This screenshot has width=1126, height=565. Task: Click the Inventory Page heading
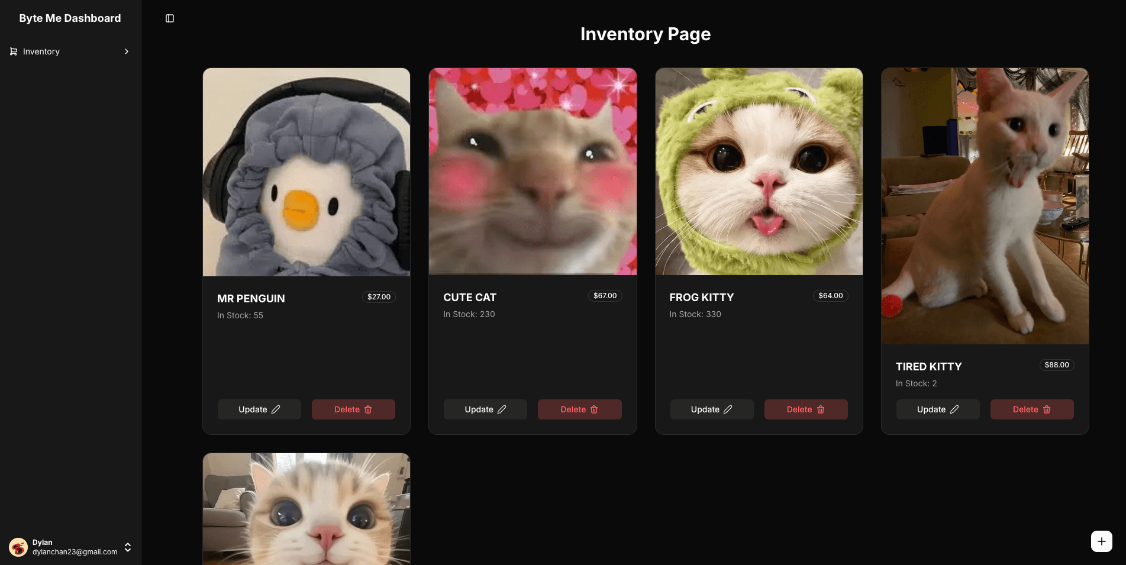click(646, 34)
